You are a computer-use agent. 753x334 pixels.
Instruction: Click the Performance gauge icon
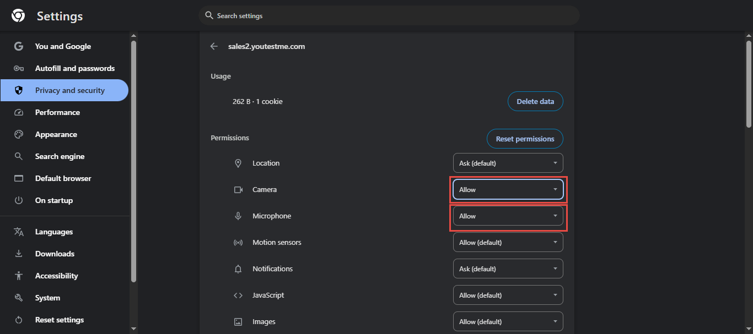19,112
